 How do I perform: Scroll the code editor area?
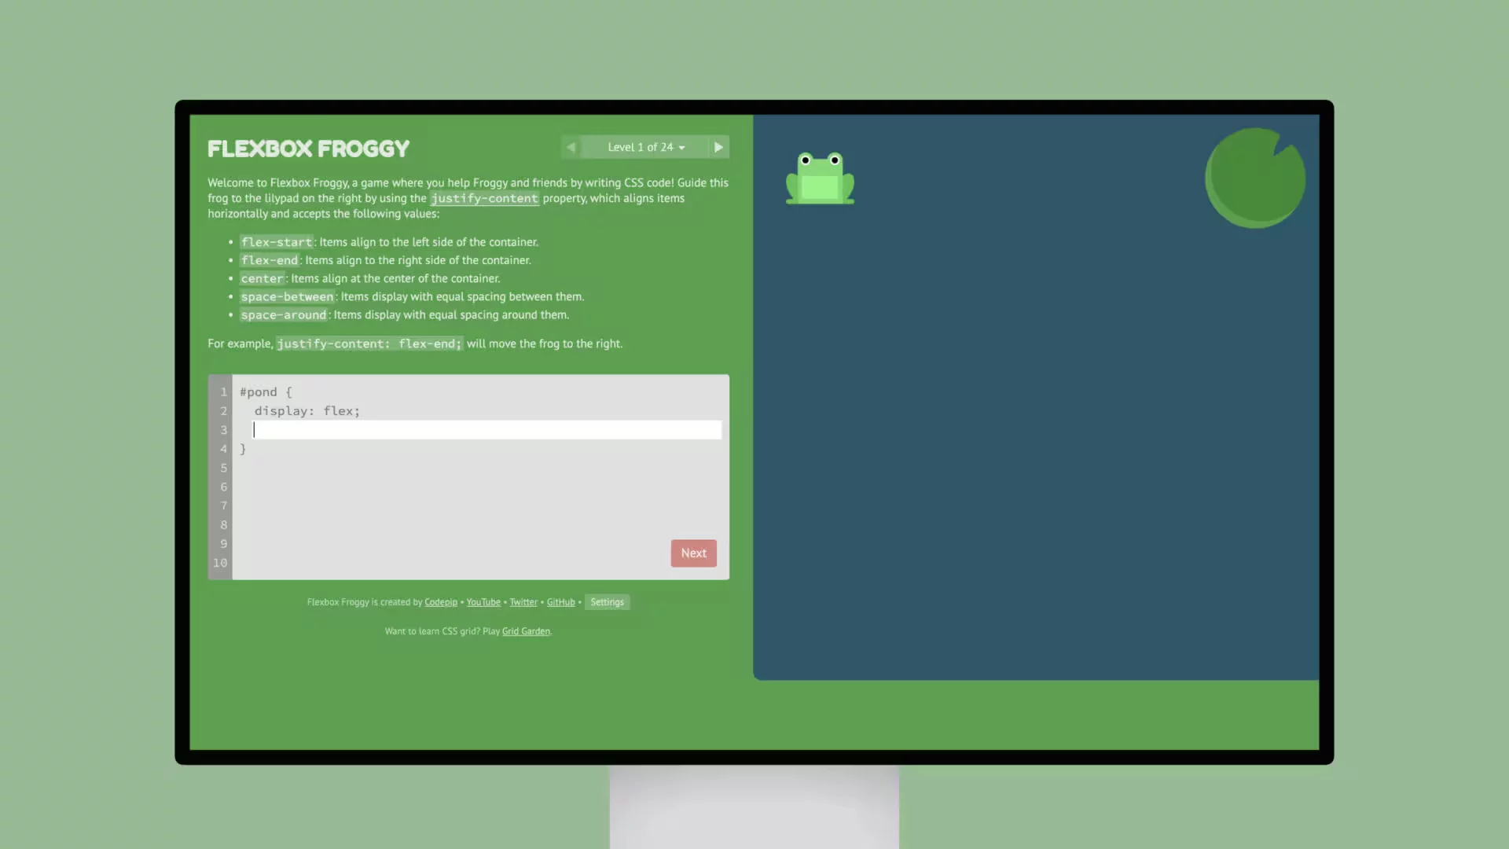tap(468, 477)
